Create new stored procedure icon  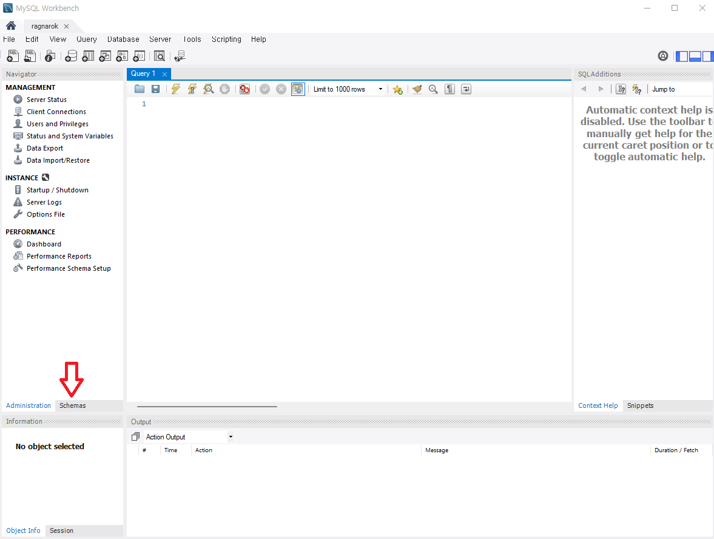(x=122, y=56)
